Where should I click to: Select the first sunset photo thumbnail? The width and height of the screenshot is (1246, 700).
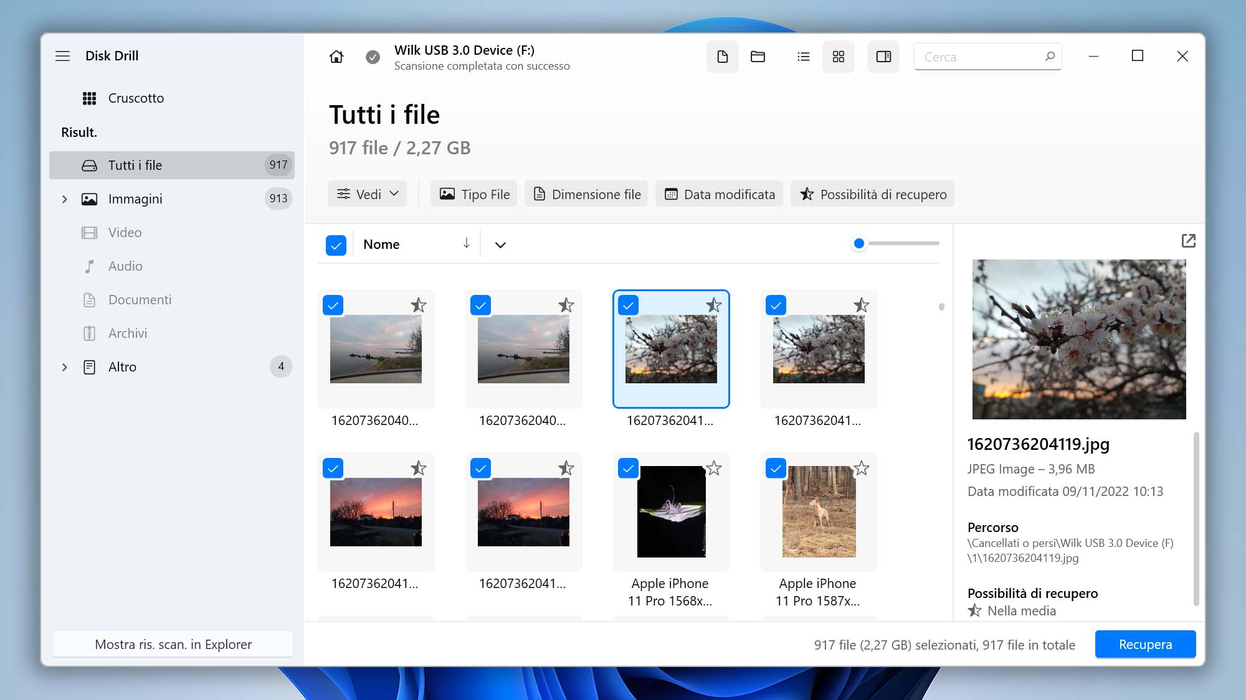(376, 512)
